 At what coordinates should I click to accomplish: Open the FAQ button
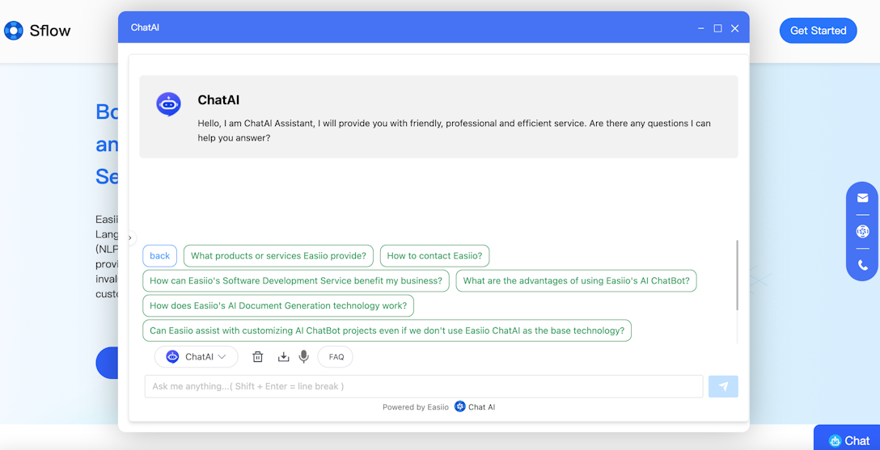tap(336, 357)
